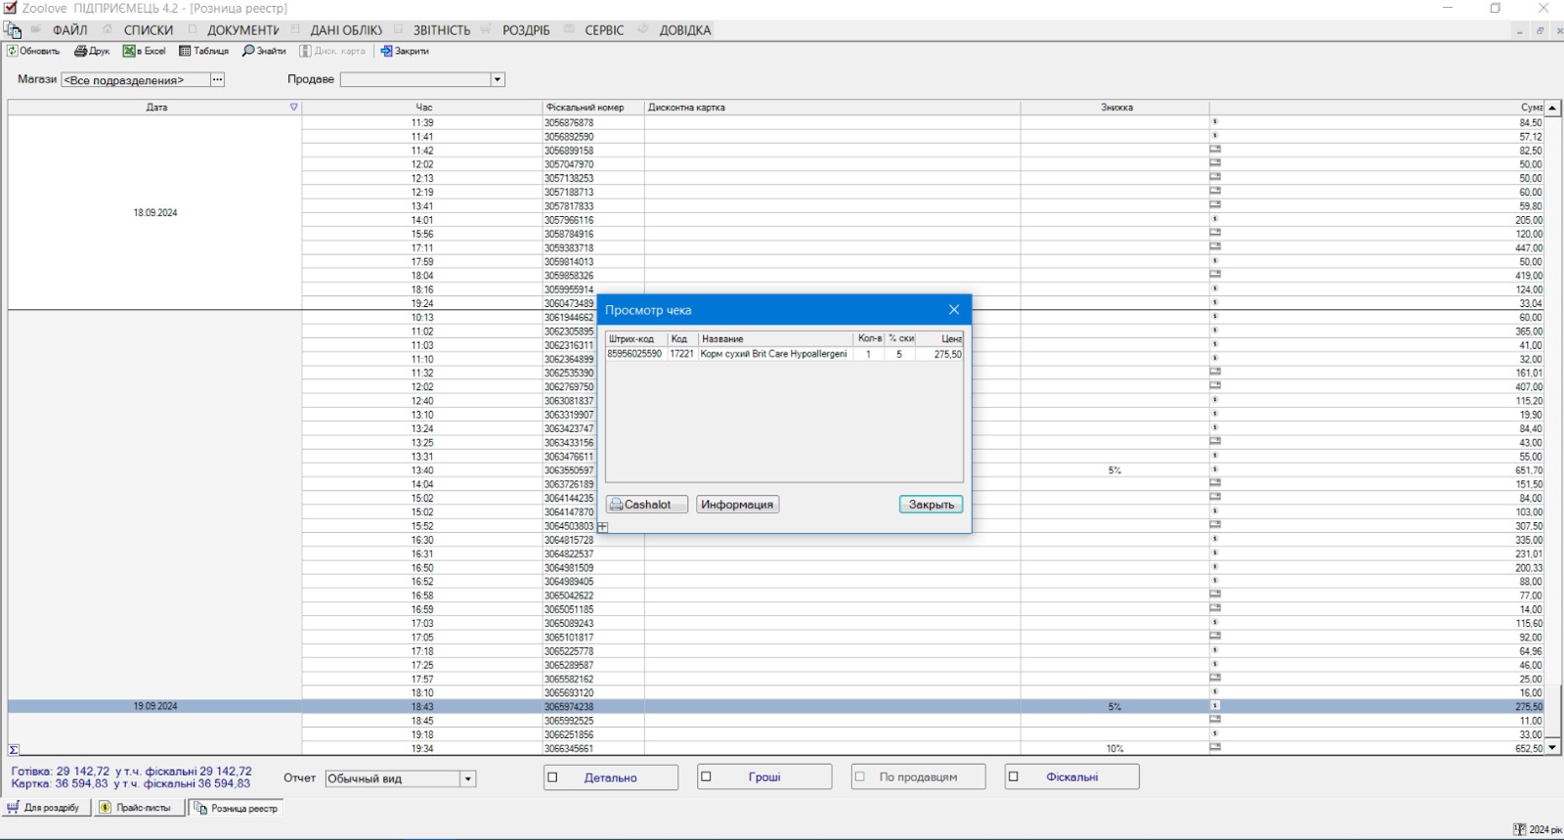Click the scroll down arrow of the grid

[x=1552, y=748]
